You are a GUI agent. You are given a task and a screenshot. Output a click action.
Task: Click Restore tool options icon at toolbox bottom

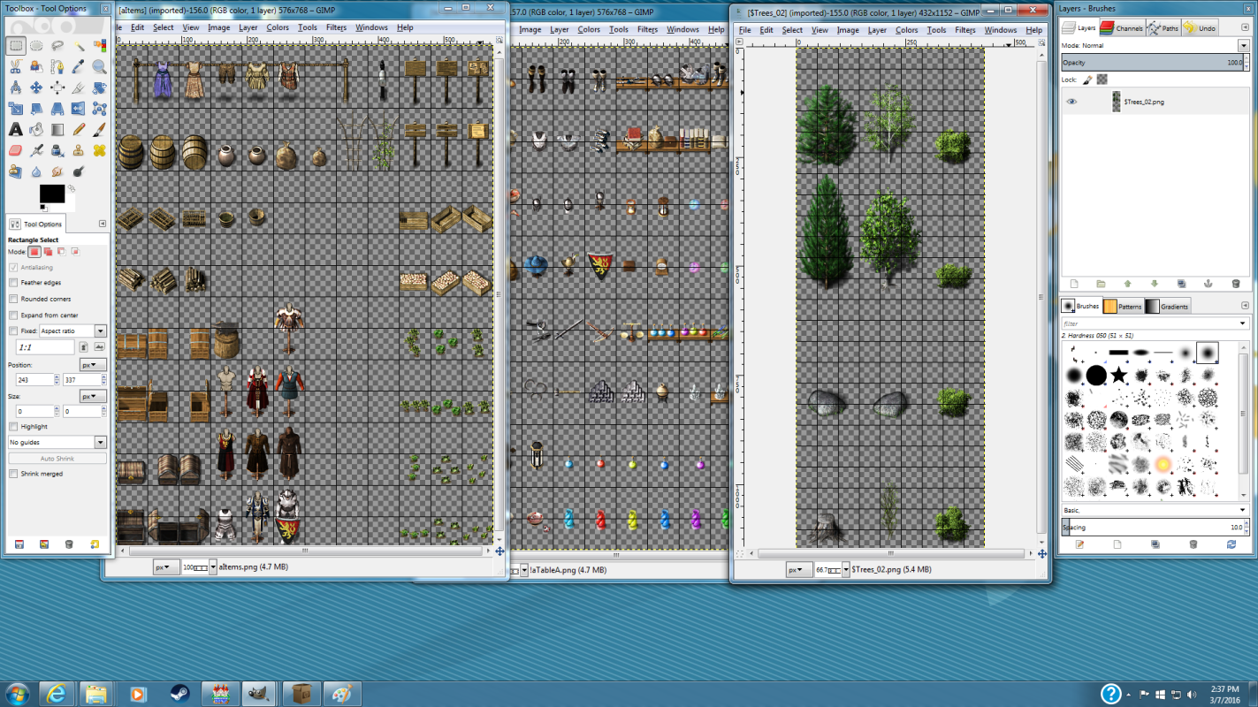coord(43,544)
